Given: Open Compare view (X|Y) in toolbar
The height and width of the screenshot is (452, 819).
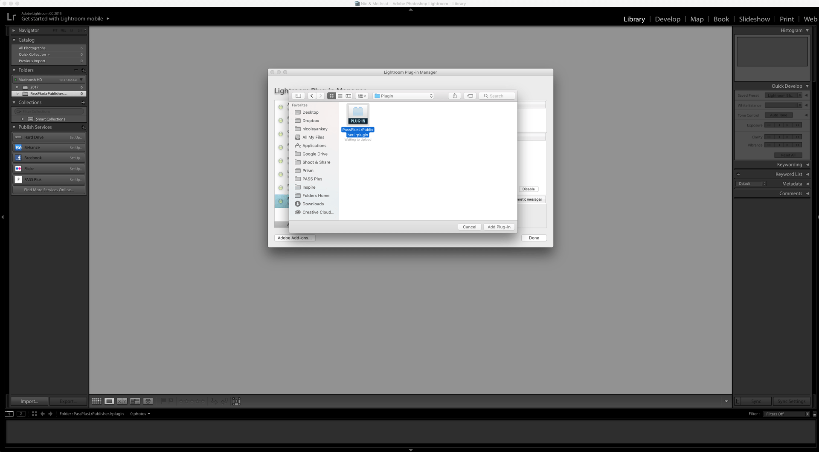Looking at the screenshot, I should click(x=122, y=401).
